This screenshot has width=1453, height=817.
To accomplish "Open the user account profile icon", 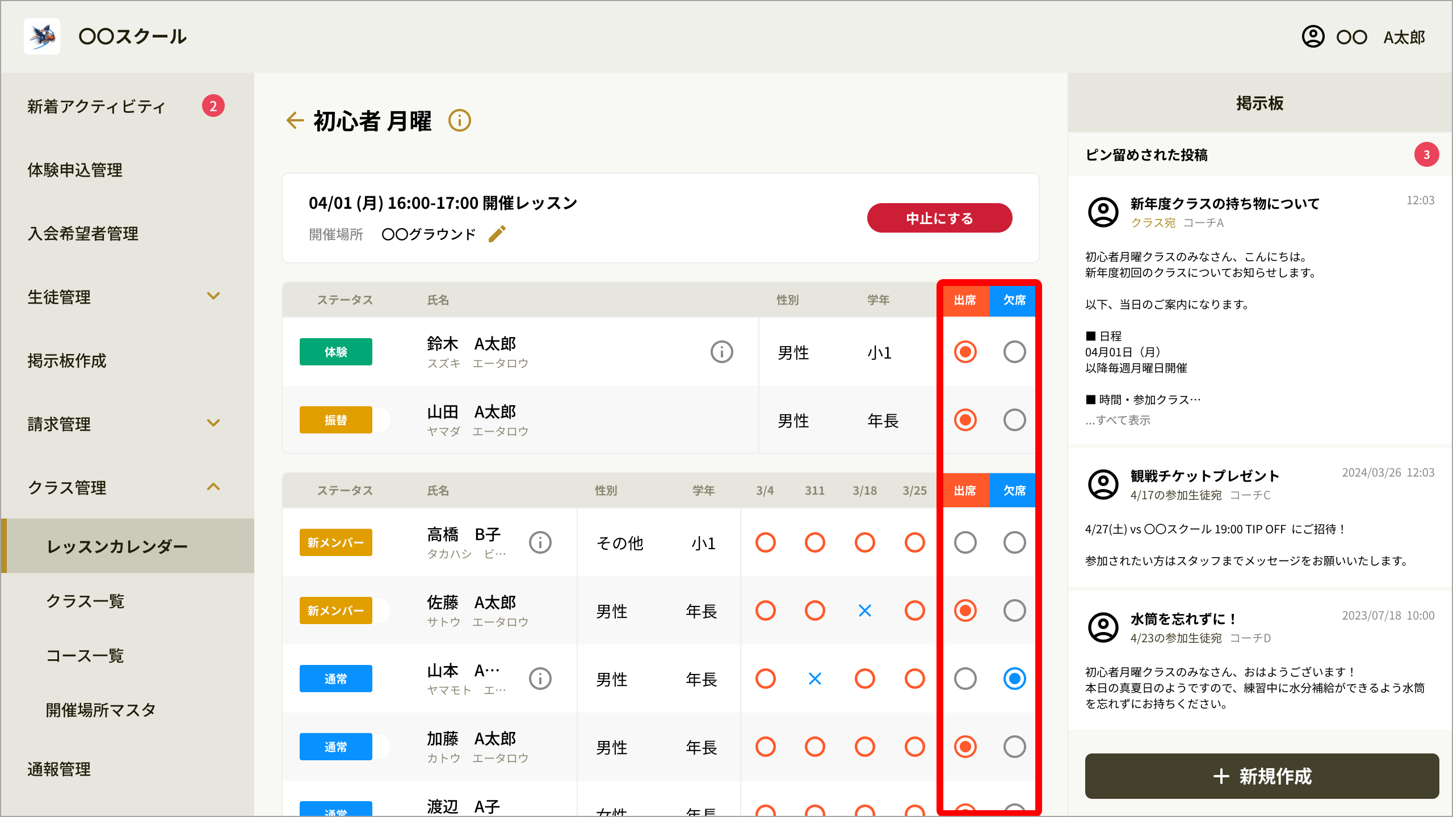I will tap(1313, 36).
